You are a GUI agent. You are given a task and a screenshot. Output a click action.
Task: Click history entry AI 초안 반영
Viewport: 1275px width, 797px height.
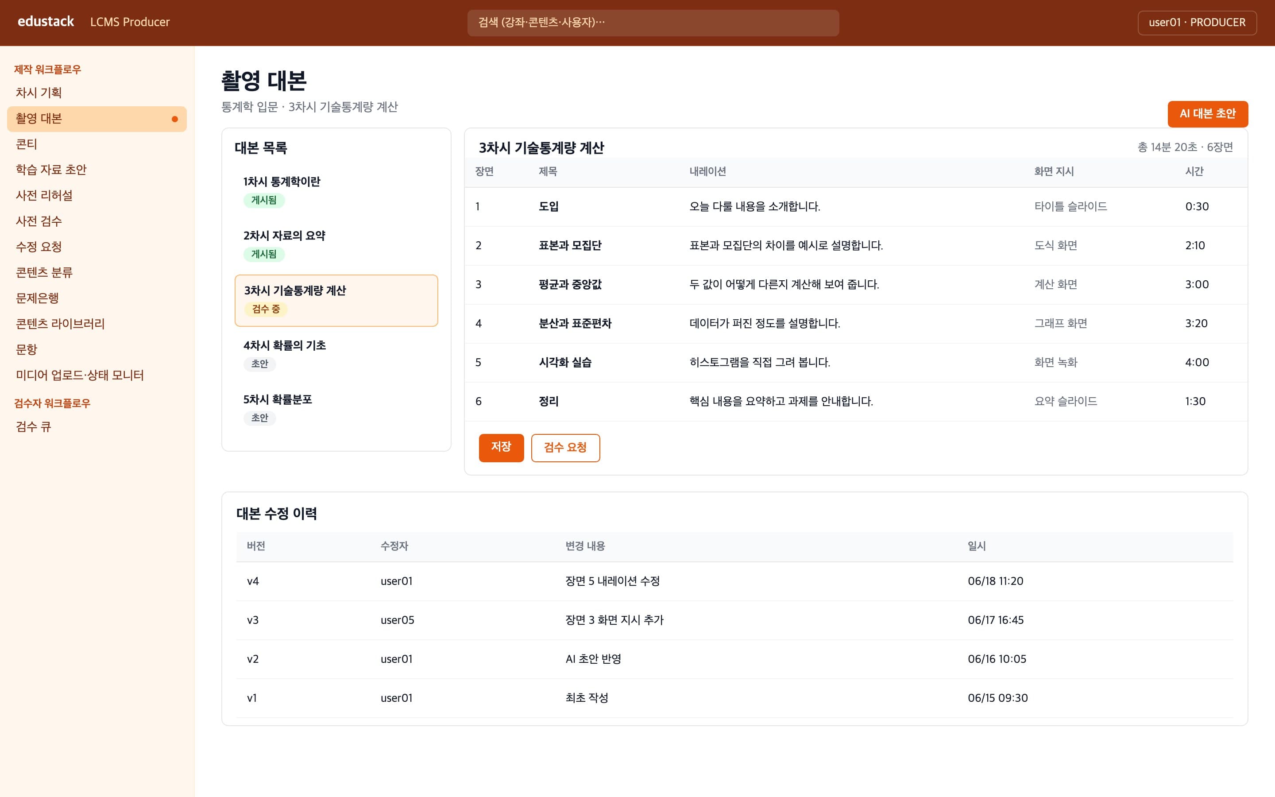tap(593, 659)
